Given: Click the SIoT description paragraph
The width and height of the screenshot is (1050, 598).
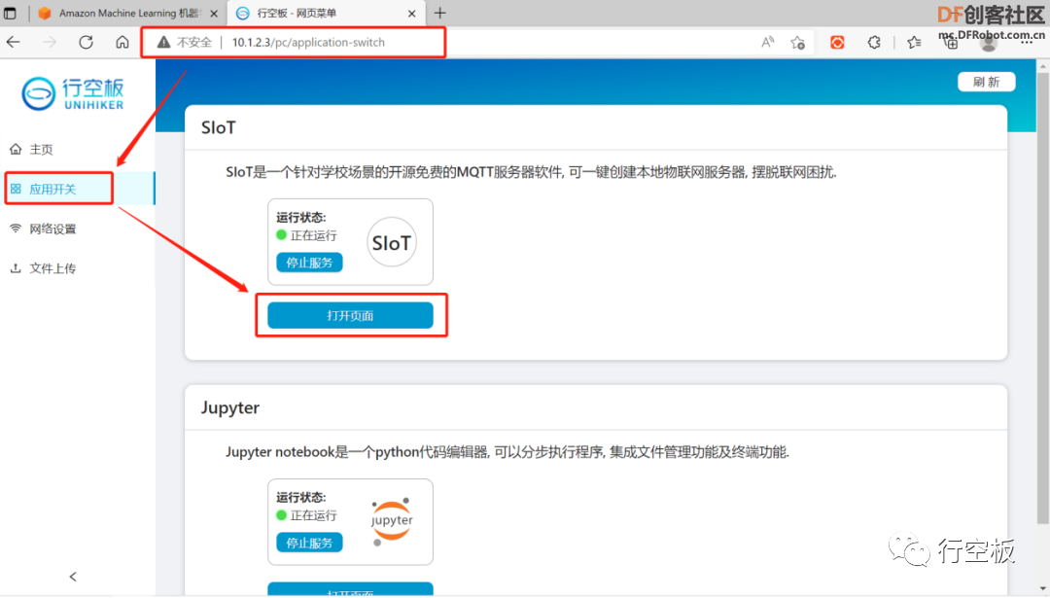Looking at the screenshot, I should pyautogui.click(x=531, y=172).
